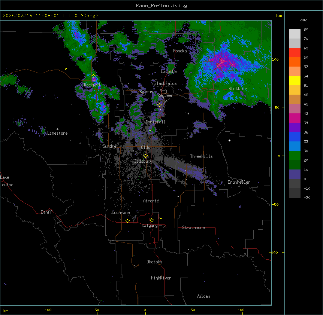Click the Calgary city label
The width and height of the screenshot is (323, 315).
pyautogui.click(x=150, y=226)
